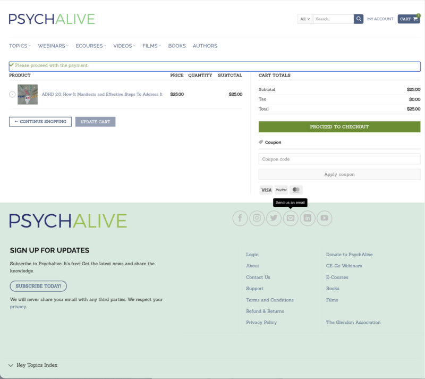This screenshot has width=425, height=379.
Task: Open Films footer link
Action: pyautogui.click(x=332, y=300)
